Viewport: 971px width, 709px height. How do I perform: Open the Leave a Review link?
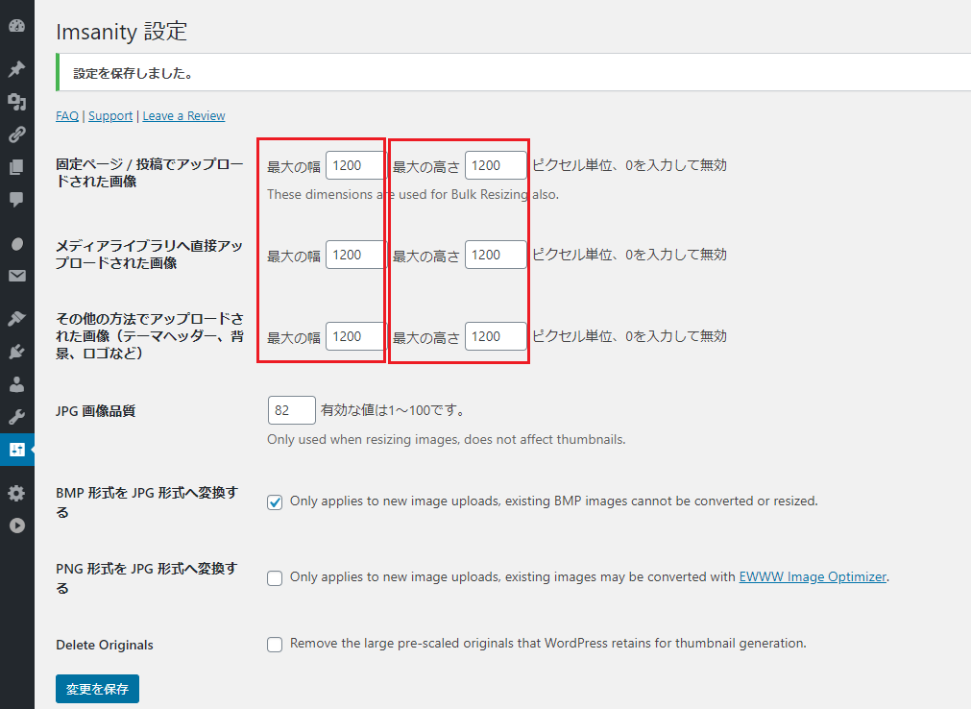tap(183, 116)
